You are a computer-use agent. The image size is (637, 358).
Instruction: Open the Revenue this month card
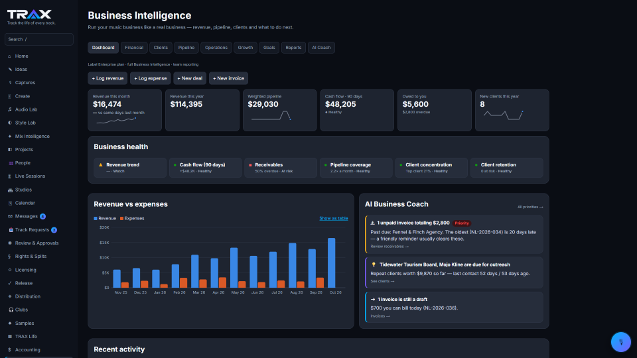click(125, 110)
